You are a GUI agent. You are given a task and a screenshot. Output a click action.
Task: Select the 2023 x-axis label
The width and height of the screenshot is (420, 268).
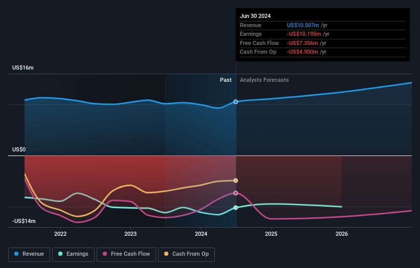coord(130,234)
